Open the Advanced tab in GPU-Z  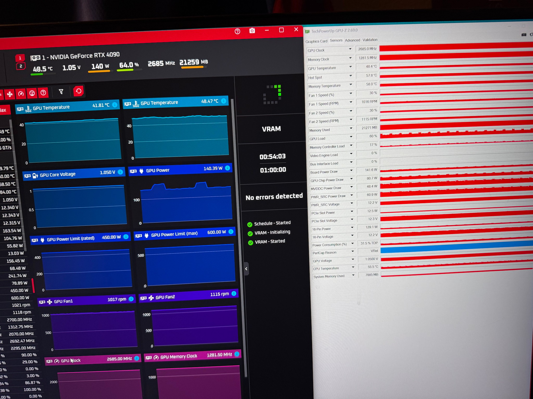tap(352, 40)
